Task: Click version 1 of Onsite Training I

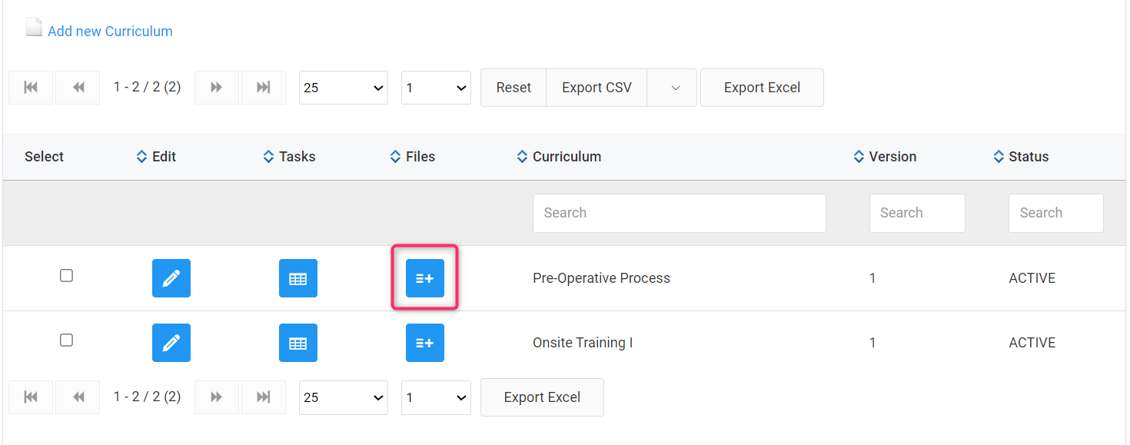Action: 872,343
